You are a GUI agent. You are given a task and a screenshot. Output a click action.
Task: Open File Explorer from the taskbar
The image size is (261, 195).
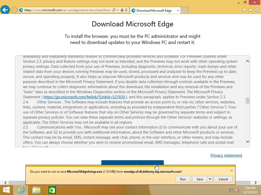[x=36, y=190]
